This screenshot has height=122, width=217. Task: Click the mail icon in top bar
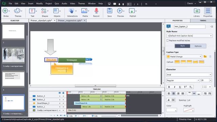point(115,4)
